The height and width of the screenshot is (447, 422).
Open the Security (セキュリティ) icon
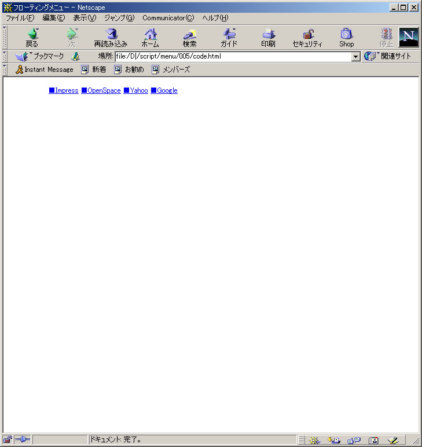point(307,37)
